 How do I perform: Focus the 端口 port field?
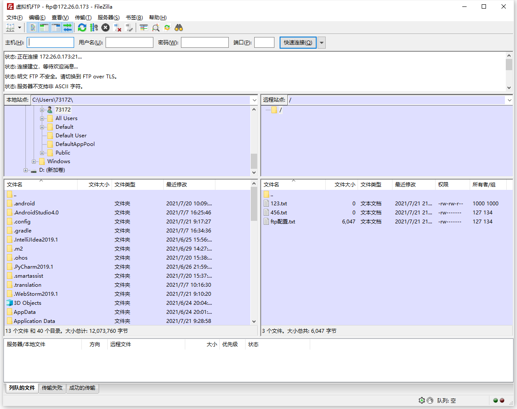(264, 42)
